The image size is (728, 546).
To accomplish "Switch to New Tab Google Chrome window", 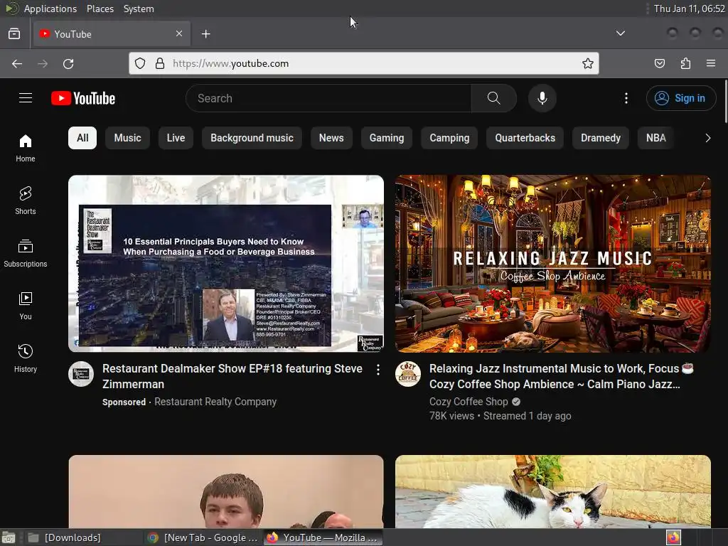I will [203, 537].
